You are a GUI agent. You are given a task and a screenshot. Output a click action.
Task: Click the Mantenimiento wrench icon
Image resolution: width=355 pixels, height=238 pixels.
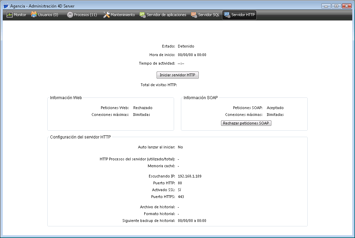pyautogui.click(x=107, y=15)
